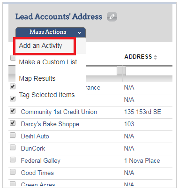The image size is (179, 190).
Task: Click the Mass Actions chevron arrow
Action: [79, 33]
